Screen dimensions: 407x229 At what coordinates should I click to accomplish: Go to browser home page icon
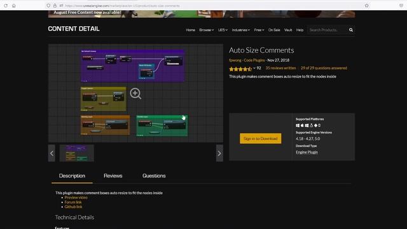[14, 6]
